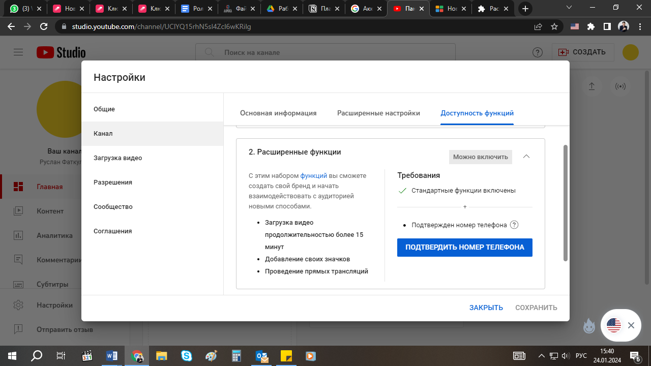Image resolution: width=651 pixels, height=366 pixels.
Task: Click the ЗАКРЫТЬ button
Action: (486, 308)
